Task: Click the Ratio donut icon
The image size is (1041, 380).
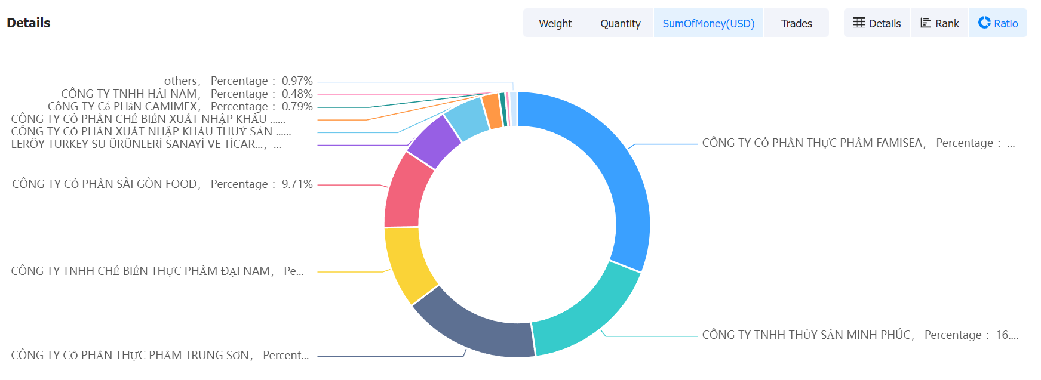Action: click(984, 23)
